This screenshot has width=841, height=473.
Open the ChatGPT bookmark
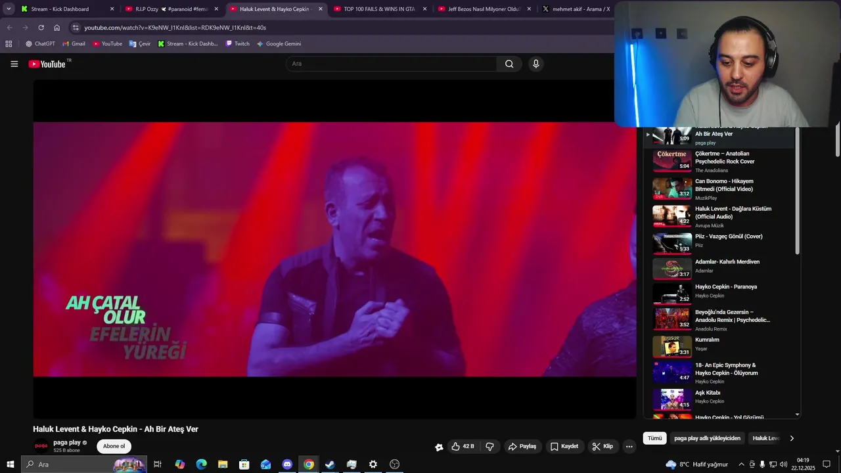[40, 44]
